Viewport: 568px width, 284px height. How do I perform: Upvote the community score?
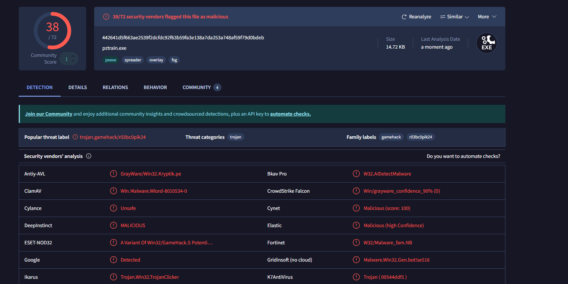point(73,56)
